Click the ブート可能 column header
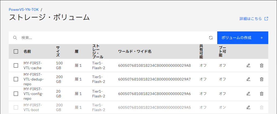The image size is (277, 114). coord(222,51)
